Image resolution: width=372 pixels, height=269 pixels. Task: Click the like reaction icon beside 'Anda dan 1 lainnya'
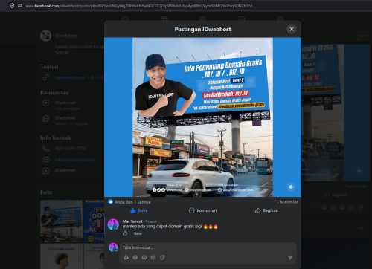111,202
